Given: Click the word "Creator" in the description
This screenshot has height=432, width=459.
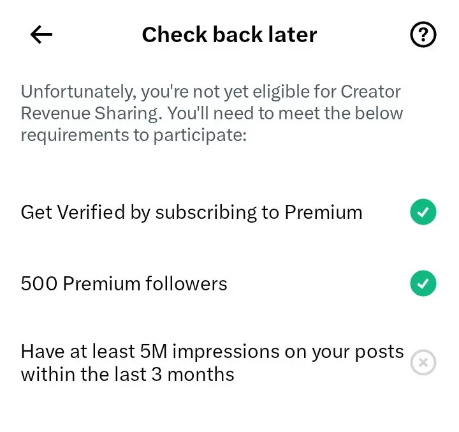Looking at the screenshot, I should pos(370,92).
